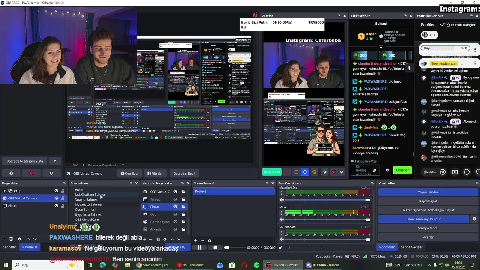Click Kaydı Başlat button
Image resolution: width=480 pixels, height=270 pixels.
pos(428,201)
